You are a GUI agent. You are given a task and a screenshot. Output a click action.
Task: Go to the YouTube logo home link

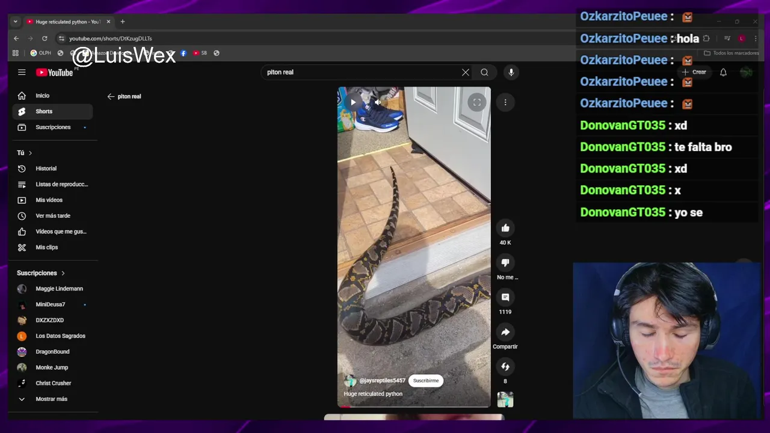[x=54, y=72]
